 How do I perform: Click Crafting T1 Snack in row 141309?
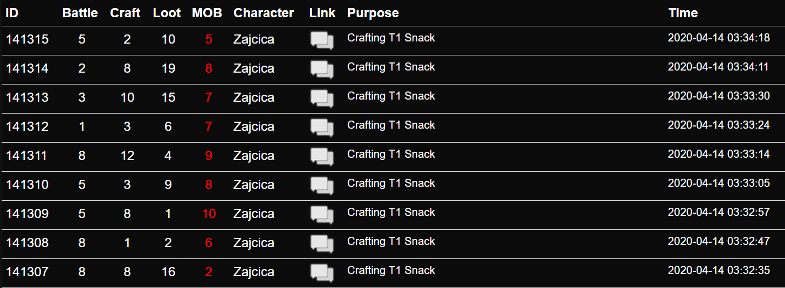[391, 212]
